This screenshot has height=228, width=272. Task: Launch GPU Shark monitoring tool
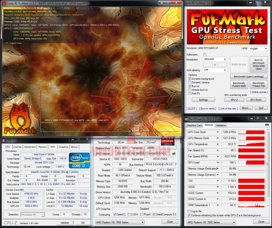coord(256,100)
